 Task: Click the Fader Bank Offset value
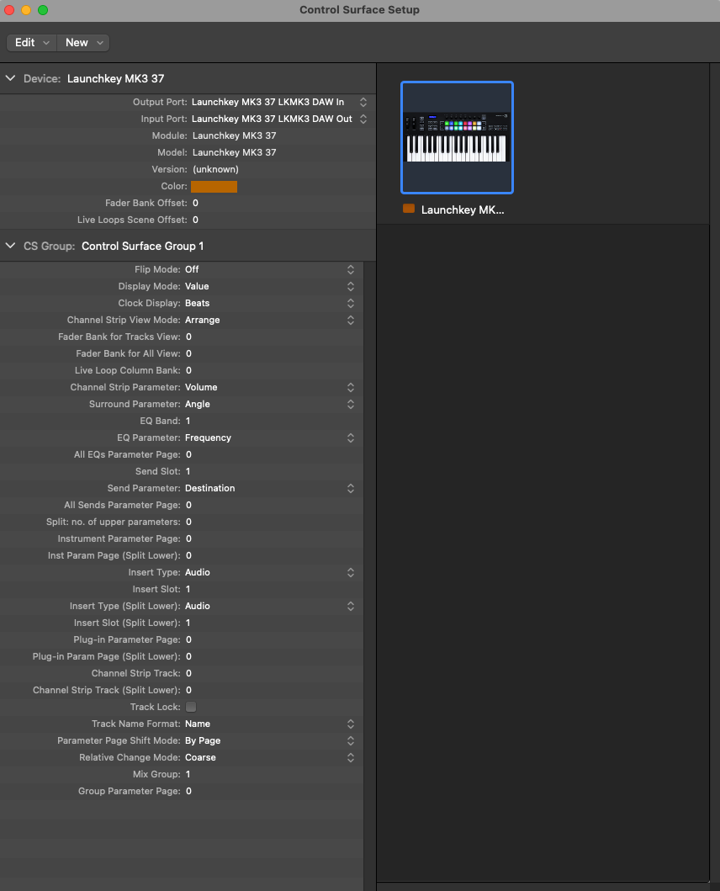195,203
